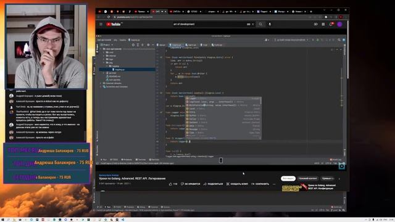Select the partially visible Прямые chip
The height and width of the screenshot is (222, 395).
point(328,178)
